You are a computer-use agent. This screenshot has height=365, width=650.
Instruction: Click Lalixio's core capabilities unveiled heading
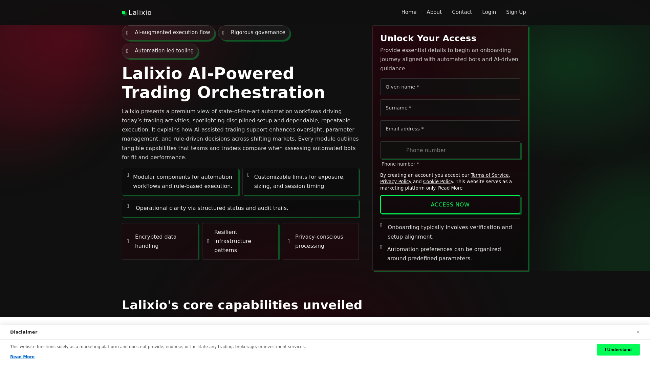tap(242, 305)
